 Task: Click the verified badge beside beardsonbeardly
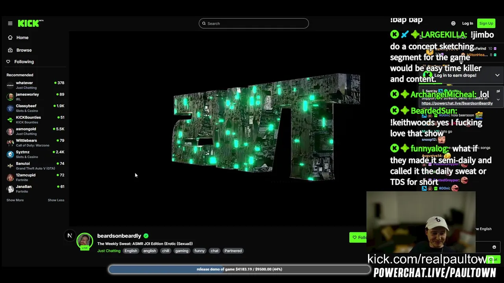point(146,236)
